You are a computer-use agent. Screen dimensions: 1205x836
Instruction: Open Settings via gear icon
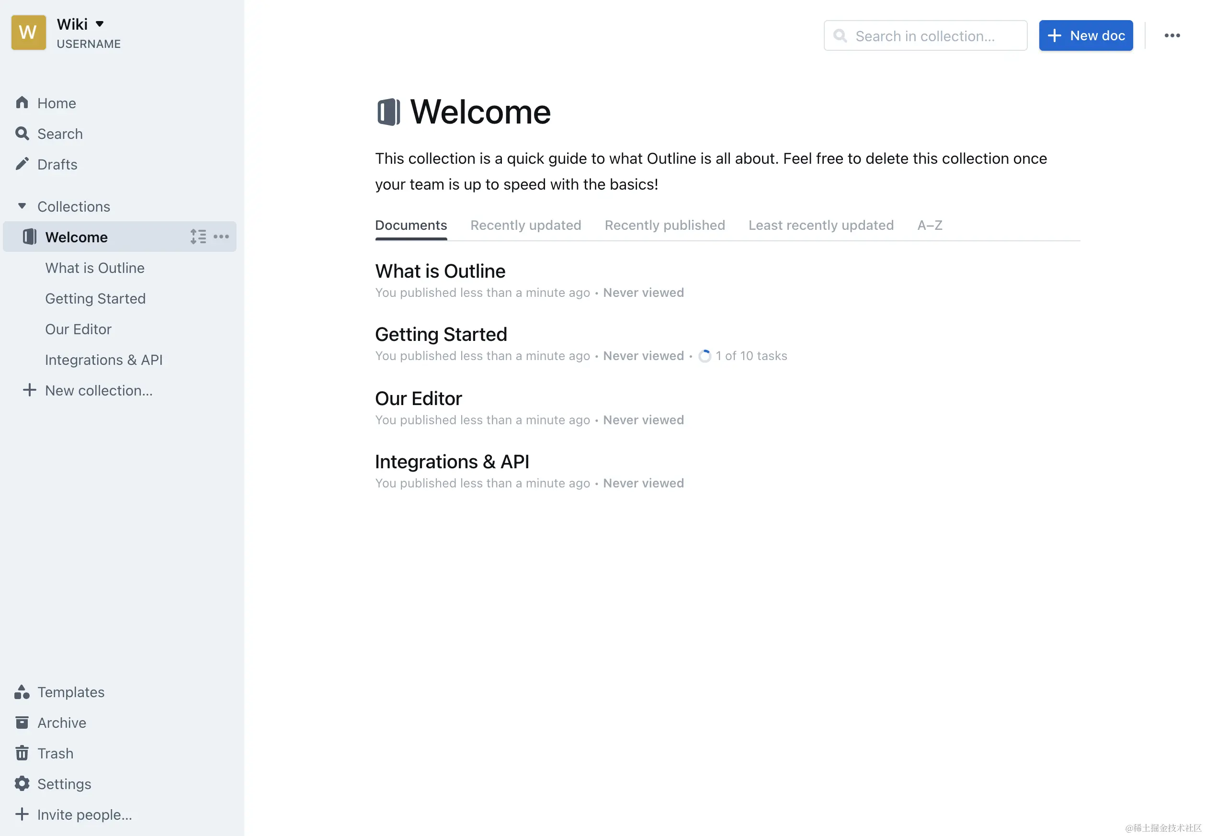pos(22,784)
